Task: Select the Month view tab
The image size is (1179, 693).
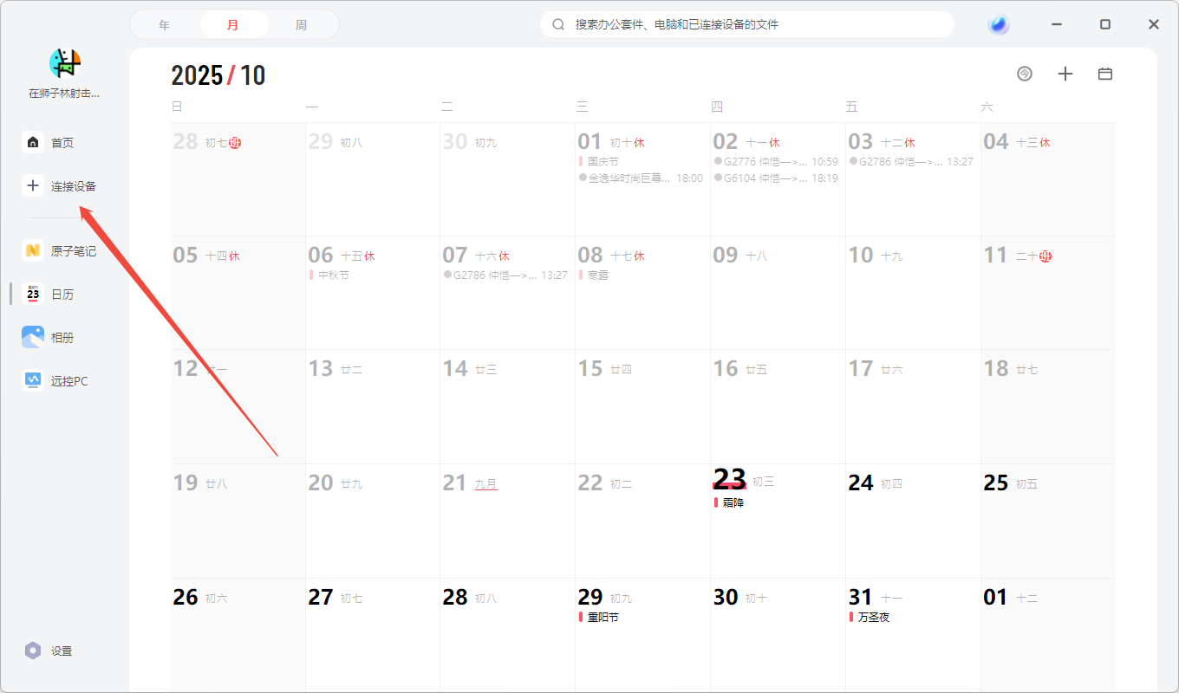Action: pyautogui.click(x=233, y=25)
